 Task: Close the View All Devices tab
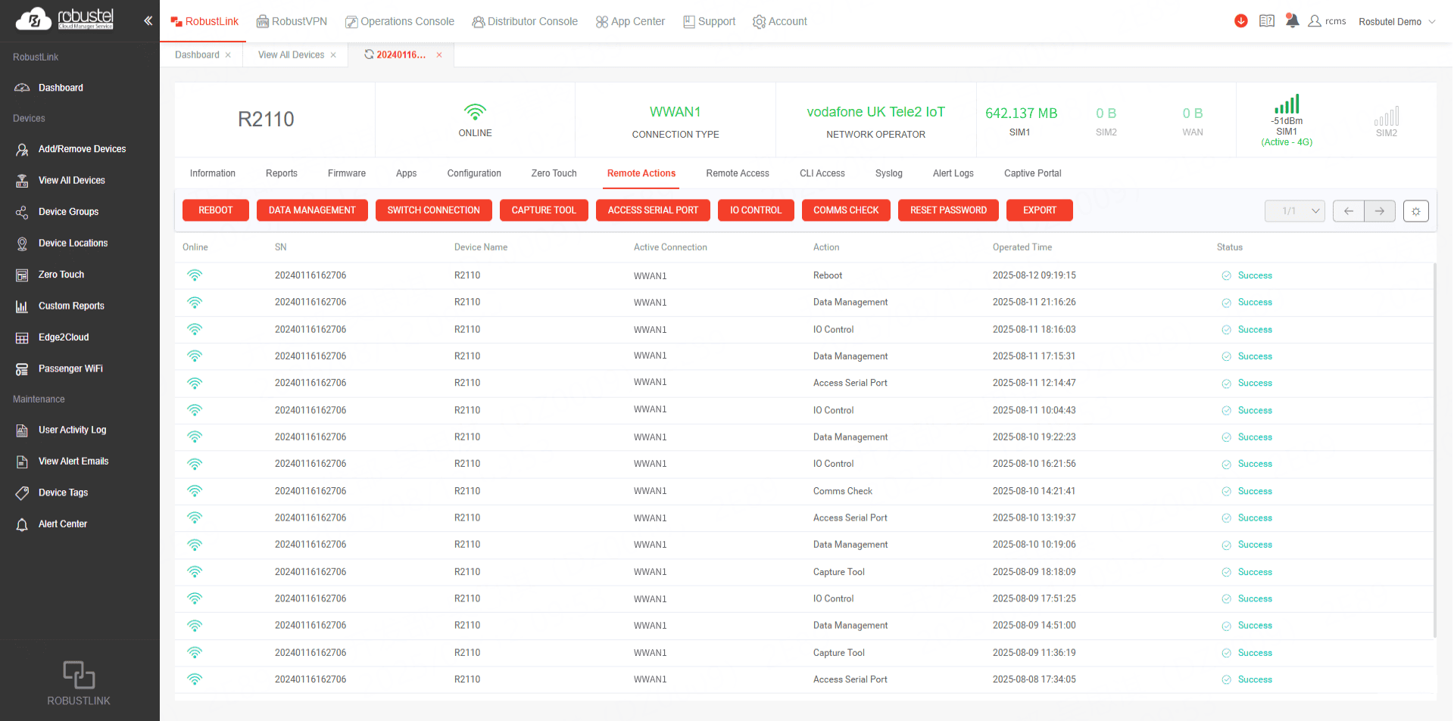coord(333,55)
